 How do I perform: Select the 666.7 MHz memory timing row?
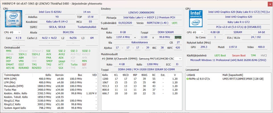pos(141,94)
